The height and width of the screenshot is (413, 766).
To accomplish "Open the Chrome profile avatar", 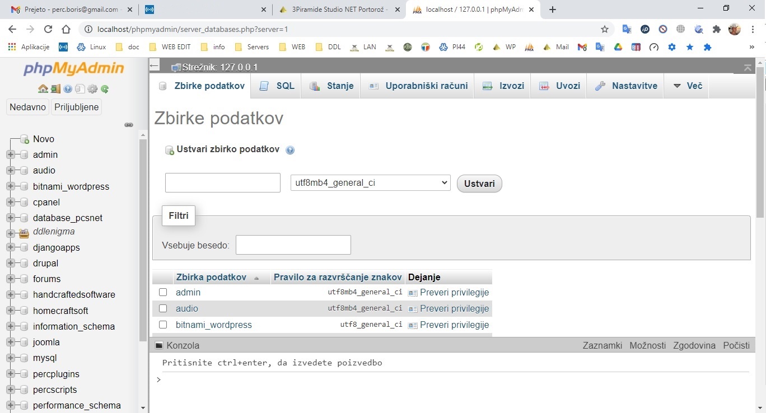I will (735, 30).
